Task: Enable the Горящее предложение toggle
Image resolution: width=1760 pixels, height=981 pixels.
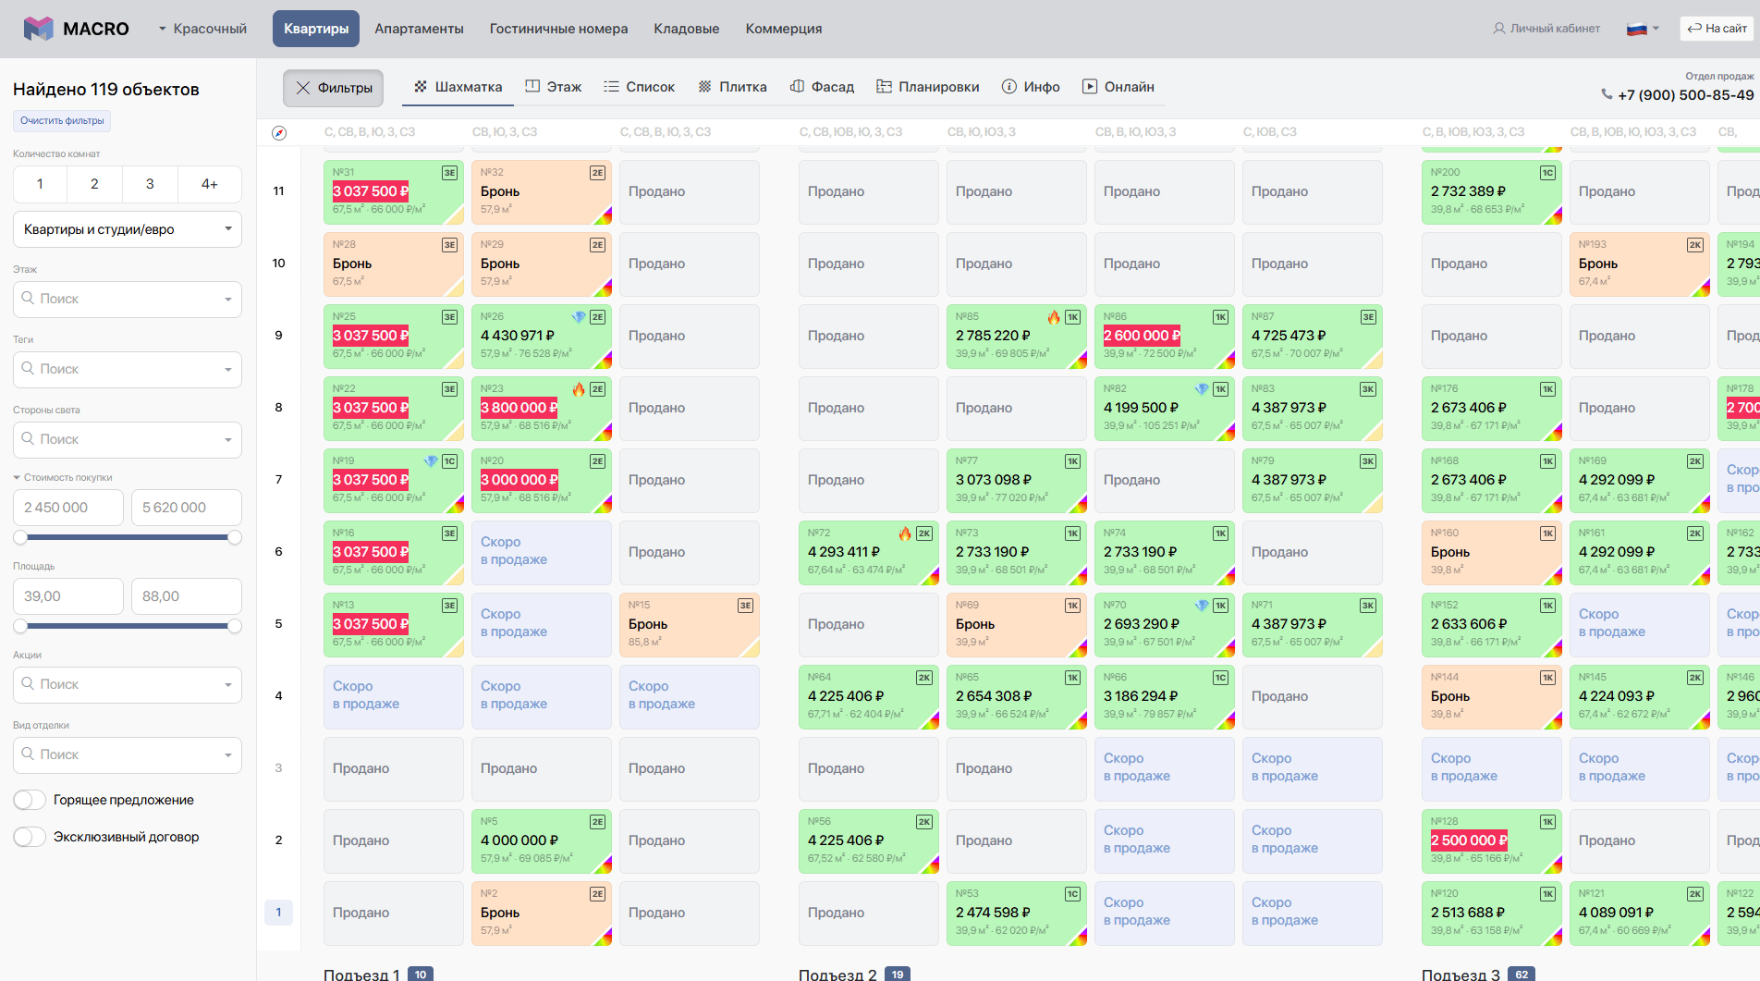Action: click(x=30, y=800)
